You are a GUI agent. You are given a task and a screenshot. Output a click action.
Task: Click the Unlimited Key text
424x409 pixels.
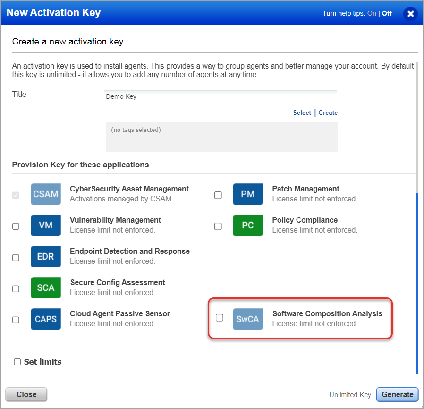point(350,395)
